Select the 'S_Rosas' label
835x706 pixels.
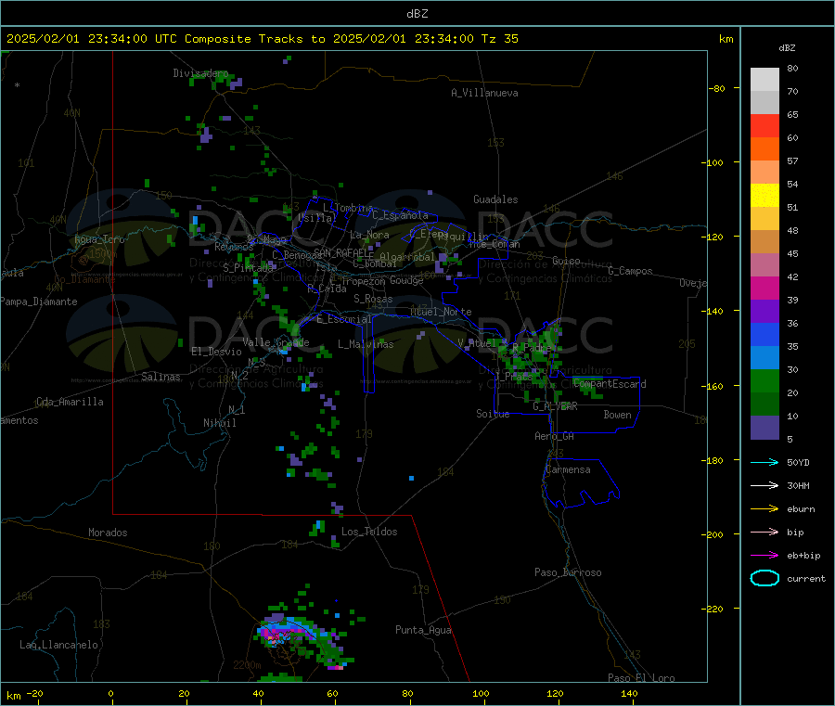(373, 299)
